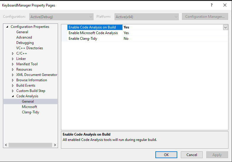The height and width of the screenshot is (162, 232).
Task: Click the No value for Enable Clang-Tidy
Action: click(x=126, y=39)
